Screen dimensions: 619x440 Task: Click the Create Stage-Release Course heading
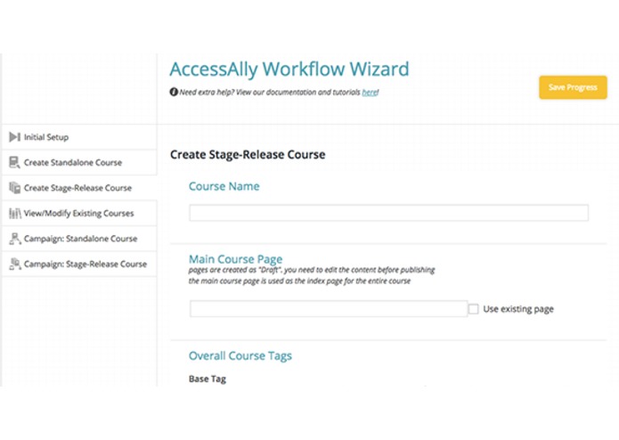pyautogui.click(x=248, y=155)
